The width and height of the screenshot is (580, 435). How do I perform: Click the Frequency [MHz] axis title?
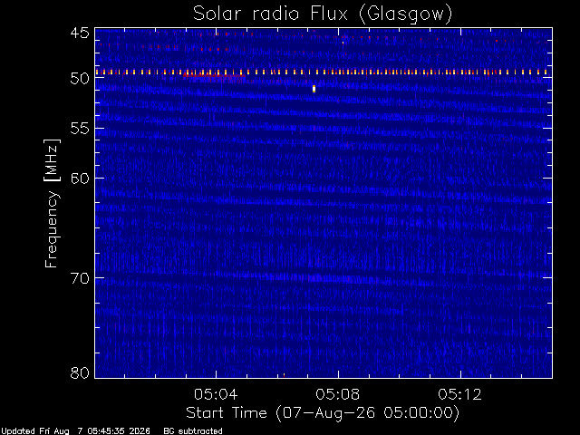click(52, 203)
